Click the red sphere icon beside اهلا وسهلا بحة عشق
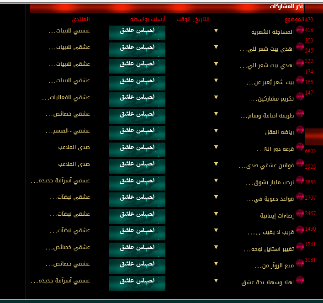 tap(300, 280)
